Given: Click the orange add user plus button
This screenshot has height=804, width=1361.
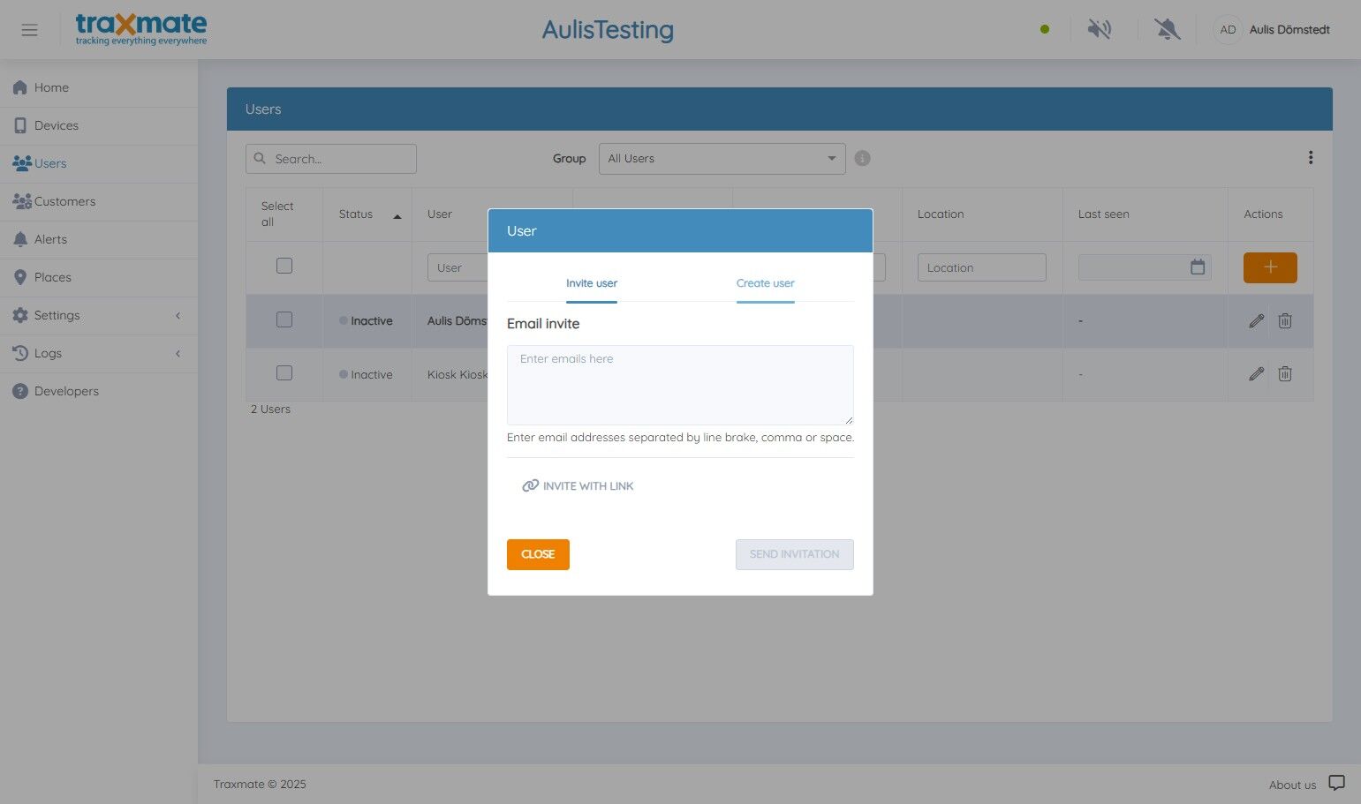Looking at the screenshot, I should coord(1270,267).
